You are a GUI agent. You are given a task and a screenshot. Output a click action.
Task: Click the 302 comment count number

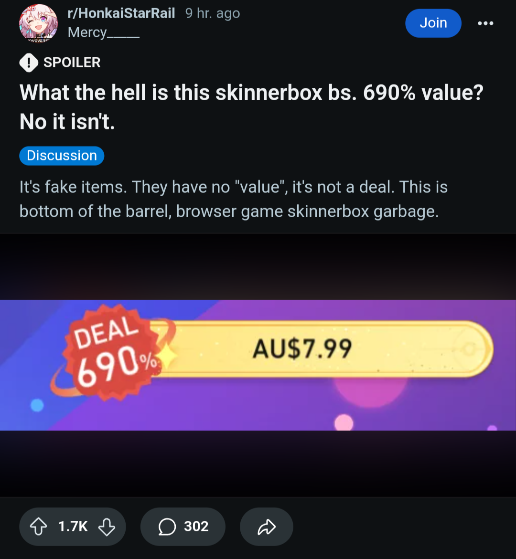tap(196, 527)
